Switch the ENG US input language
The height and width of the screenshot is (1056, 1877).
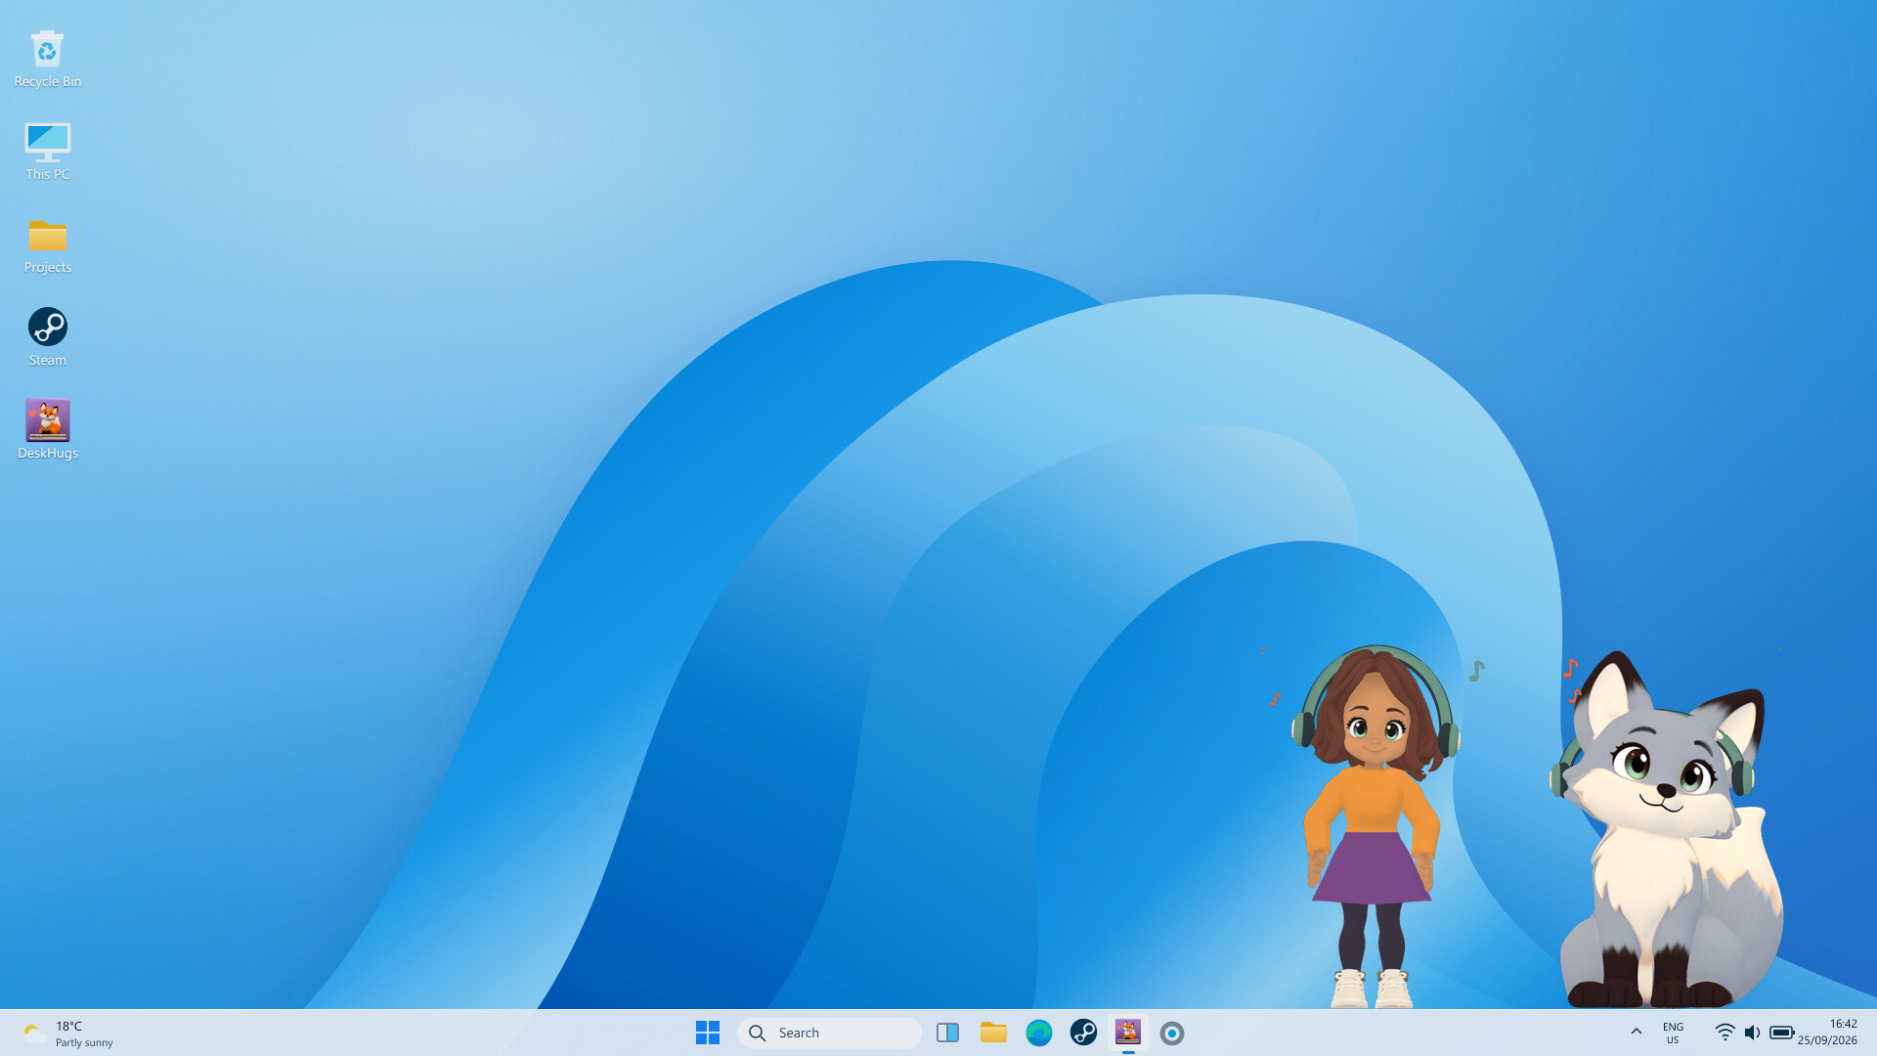click(x=1673, y=1033)
